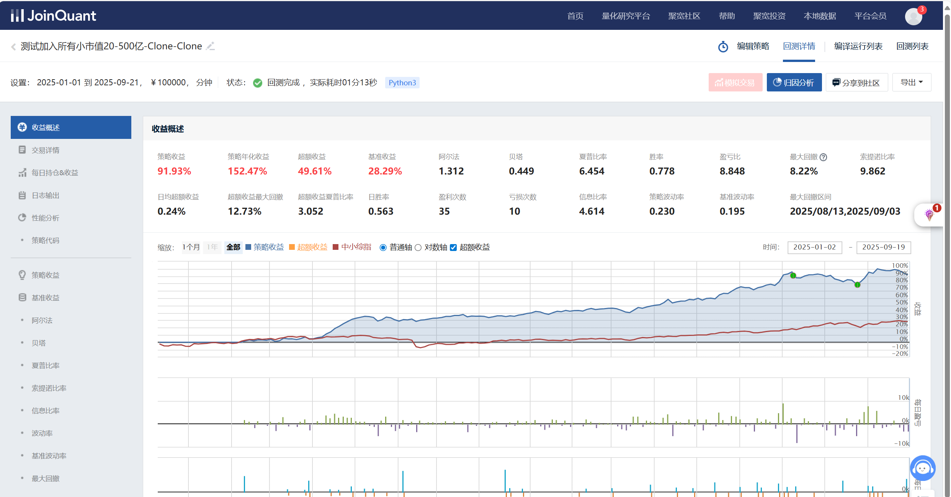This screenshot has width=951, height=497.
Task: Expand the 导出 dropdown
Action: point(912,82)
